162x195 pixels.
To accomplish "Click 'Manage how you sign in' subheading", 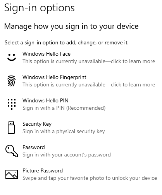I will point(71,26).
